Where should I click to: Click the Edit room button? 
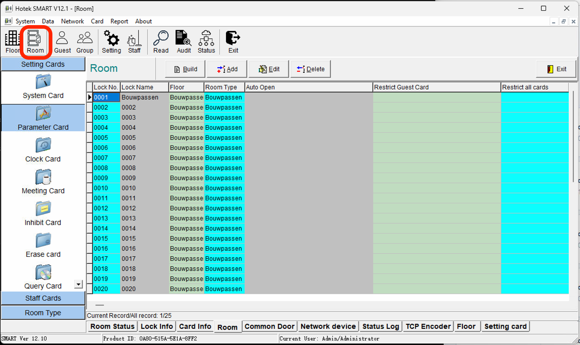[269, 69]
